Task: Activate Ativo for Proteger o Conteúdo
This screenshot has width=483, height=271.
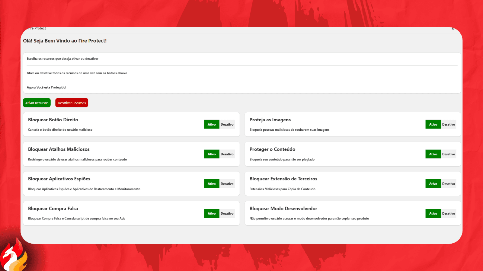Action: click(x=433, y=154)
